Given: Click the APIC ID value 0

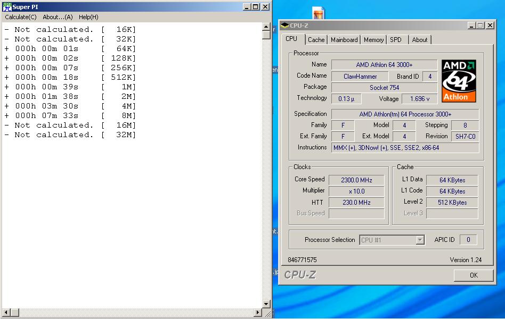Looking at the screenshot, I should pyautogui.click(x=468, y=240).
